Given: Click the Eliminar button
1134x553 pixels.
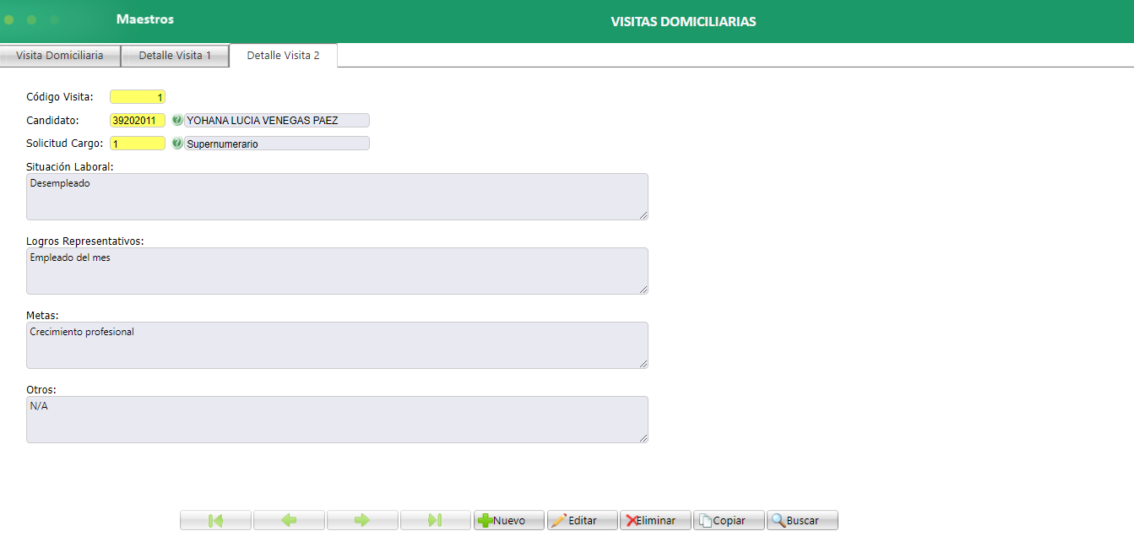Looking at the screenshot, I should coord(656,520).
